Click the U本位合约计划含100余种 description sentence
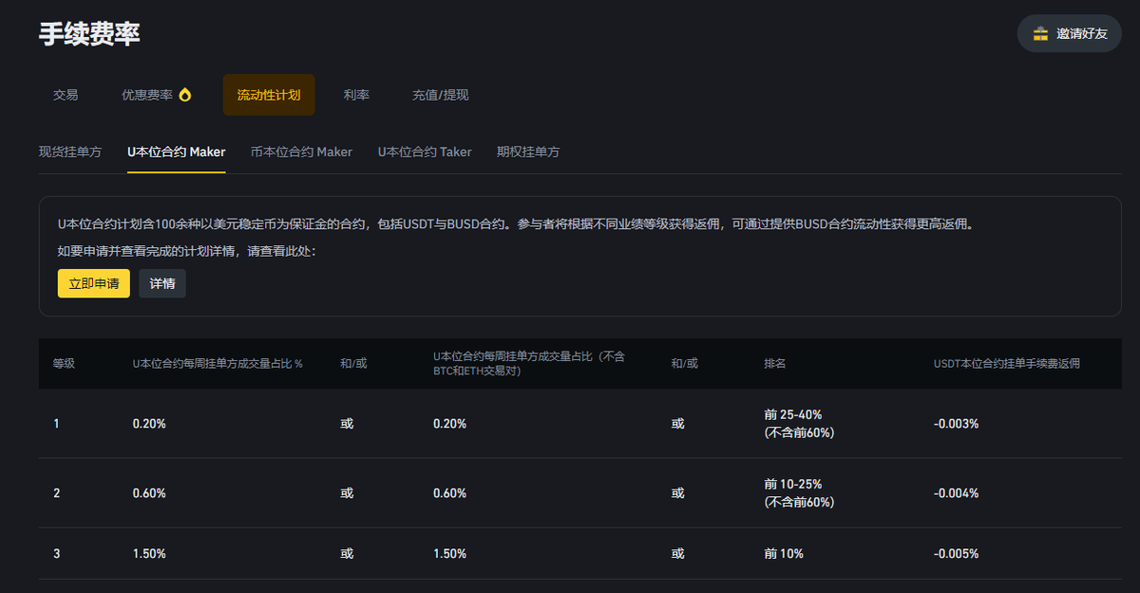This screenshot has width=1140, height=593. [x=516, y=225]
